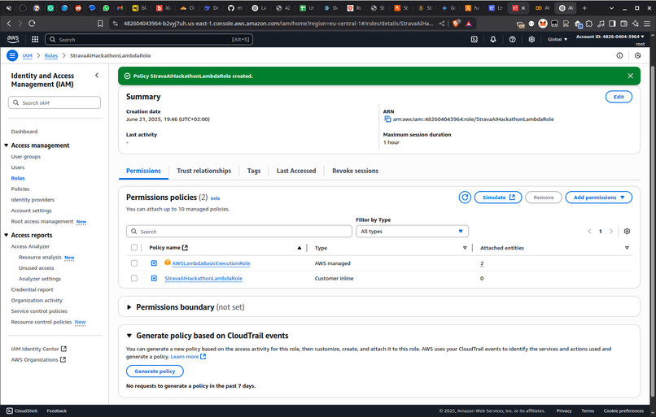The height and width of the screenshot is (417, 656).
Task: Open the Add permissions dropdown
Action: [598, 198]
